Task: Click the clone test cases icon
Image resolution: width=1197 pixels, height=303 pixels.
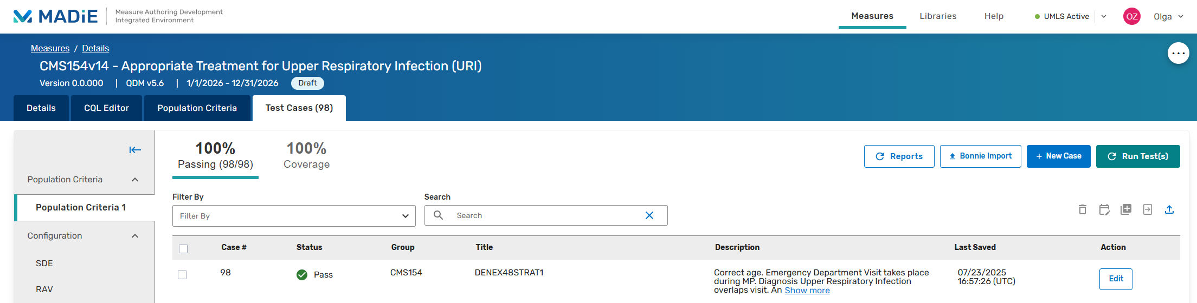Action: 1126,209
